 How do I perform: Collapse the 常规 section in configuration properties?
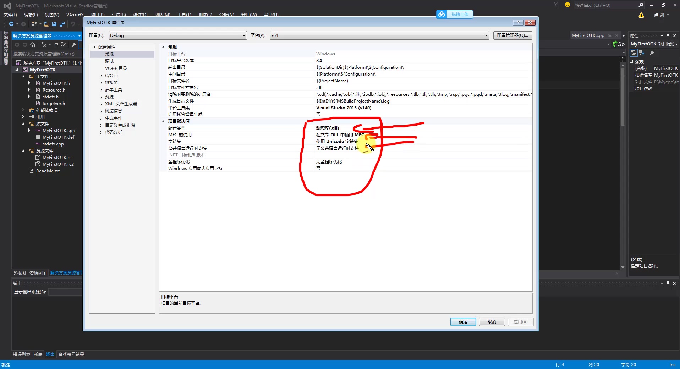tap(163, 47)
